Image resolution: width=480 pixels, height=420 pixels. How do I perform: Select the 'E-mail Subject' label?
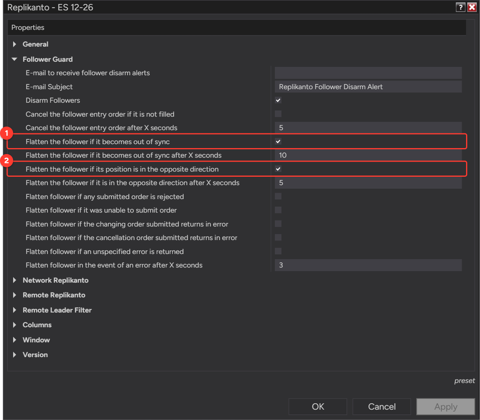pos(49,87)
